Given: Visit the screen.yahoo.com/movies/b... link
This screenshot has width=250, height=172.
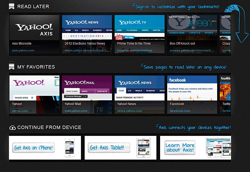Looking at the screenshot, I should (192, 50).
